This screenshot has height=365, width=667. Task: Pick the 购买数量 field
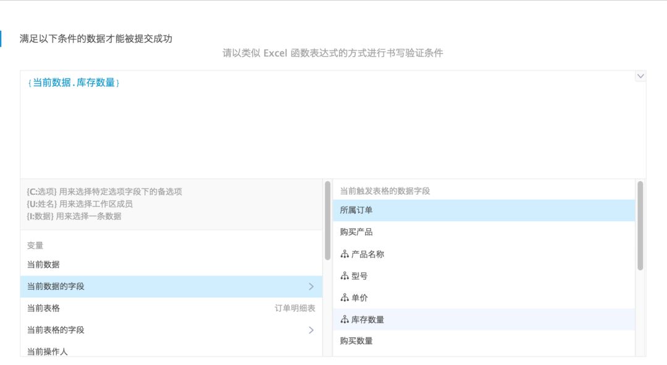click(x=356, y=340)
